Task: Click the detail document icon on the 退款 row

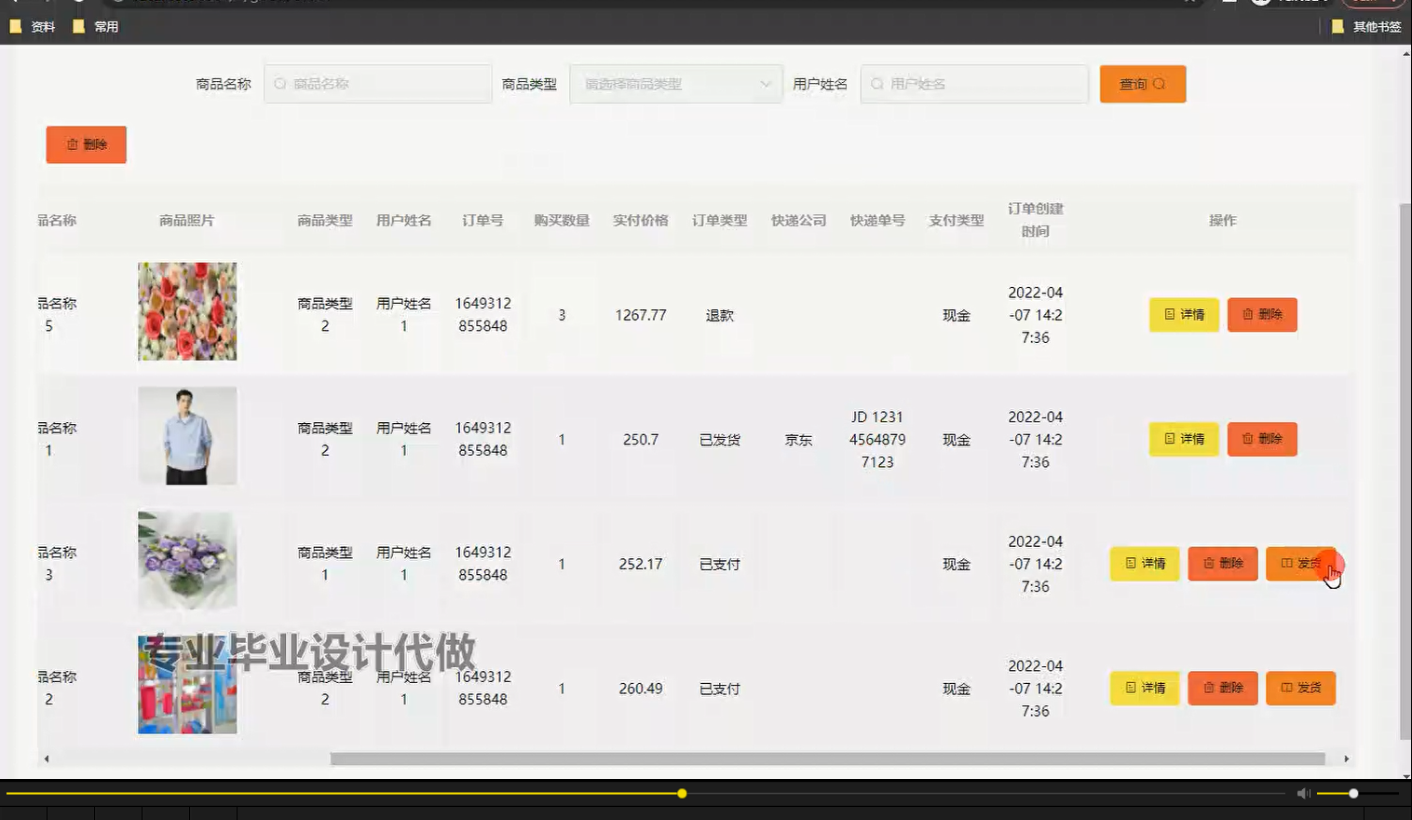Action: pyautogui.click(x=1170, y=315)
